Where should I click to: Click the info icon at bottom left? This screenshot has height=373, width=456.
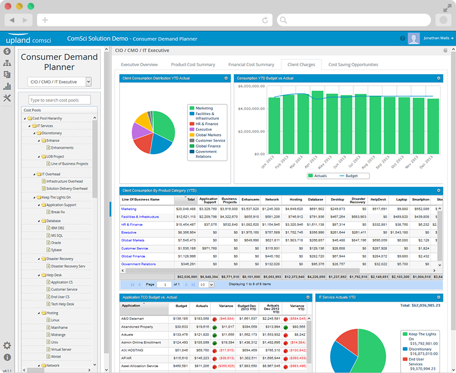[7, 358]
